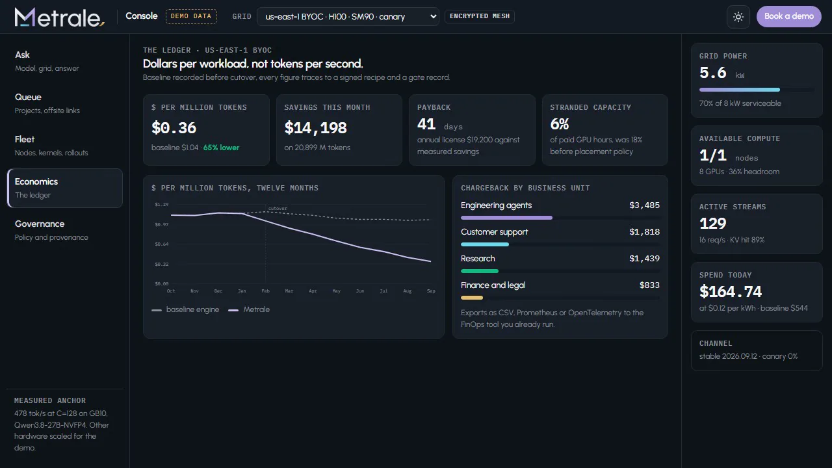The image size is (832, 468).
Task: Click the 41 days payback figure
Action: point(439,124)
